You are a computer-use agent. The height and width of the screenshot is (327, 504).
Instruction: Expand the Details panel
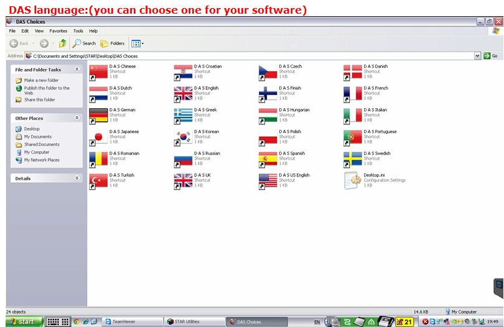click(77, 178)
